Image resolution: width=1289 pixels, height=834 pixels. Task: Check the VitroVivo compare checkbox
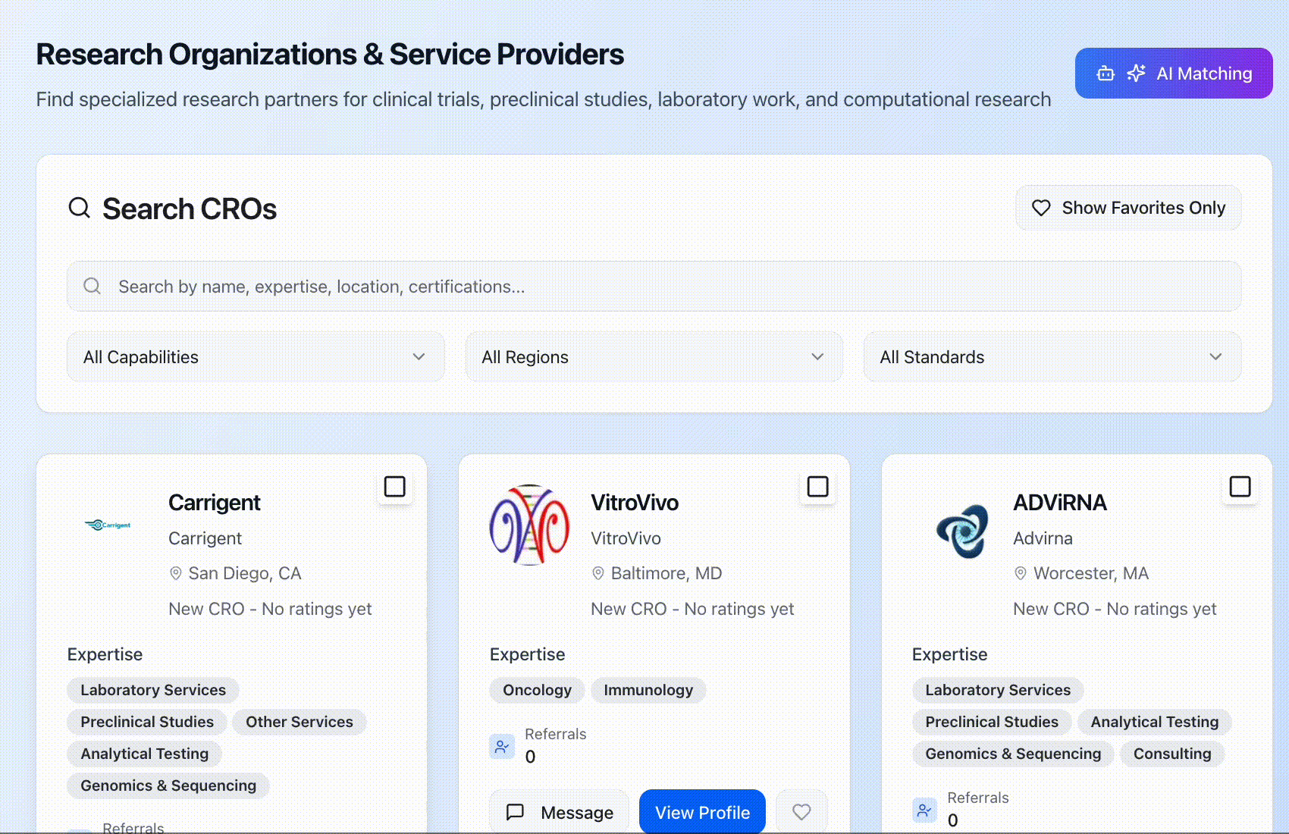[817, 487]
